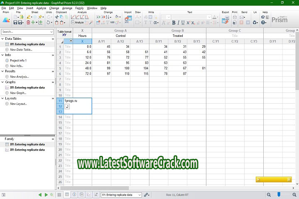
Task: Click the Import file icon
Action: [x=127, y=19]
